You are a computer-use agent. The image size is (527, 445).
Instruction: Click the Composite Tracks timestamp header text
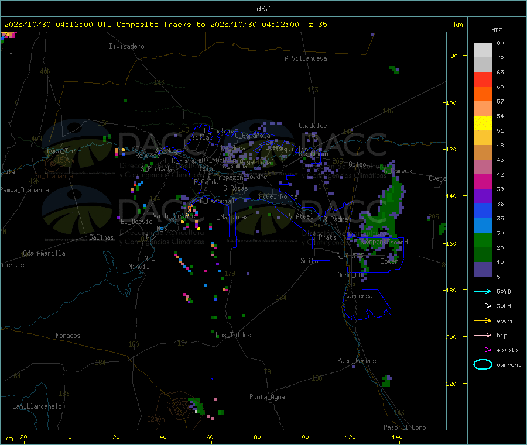click(x=165, y=25)
